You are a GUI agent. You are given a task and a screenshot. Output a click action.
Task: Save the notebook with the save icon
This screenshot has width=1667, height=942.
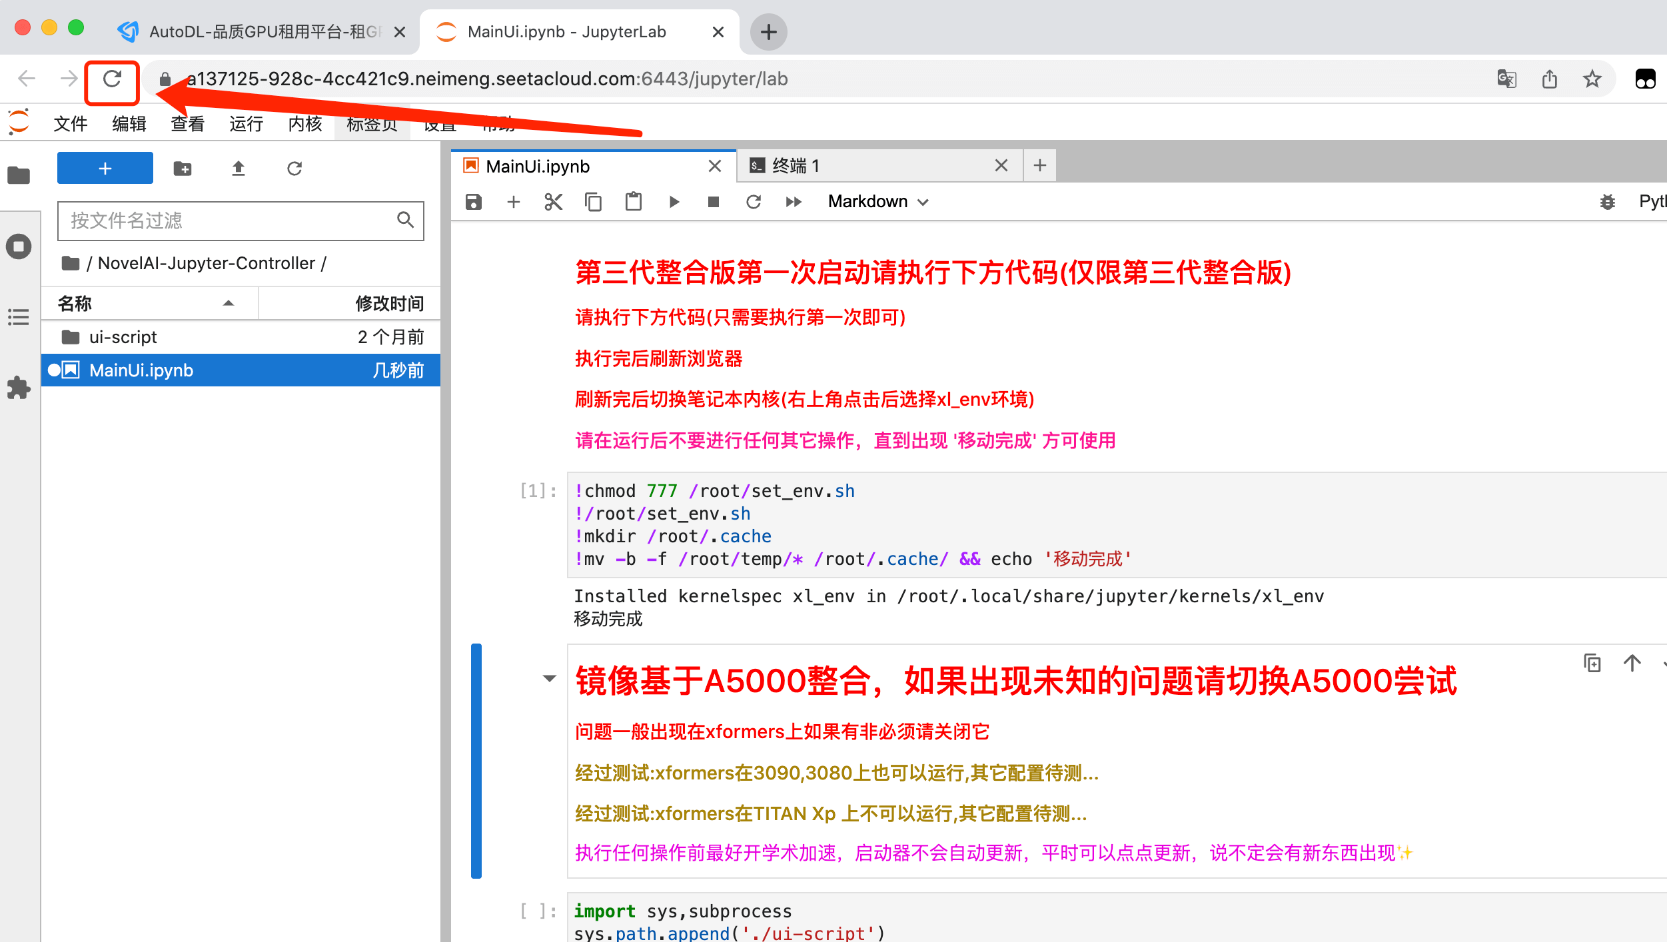pyautogui.click(x=473, y=202)
